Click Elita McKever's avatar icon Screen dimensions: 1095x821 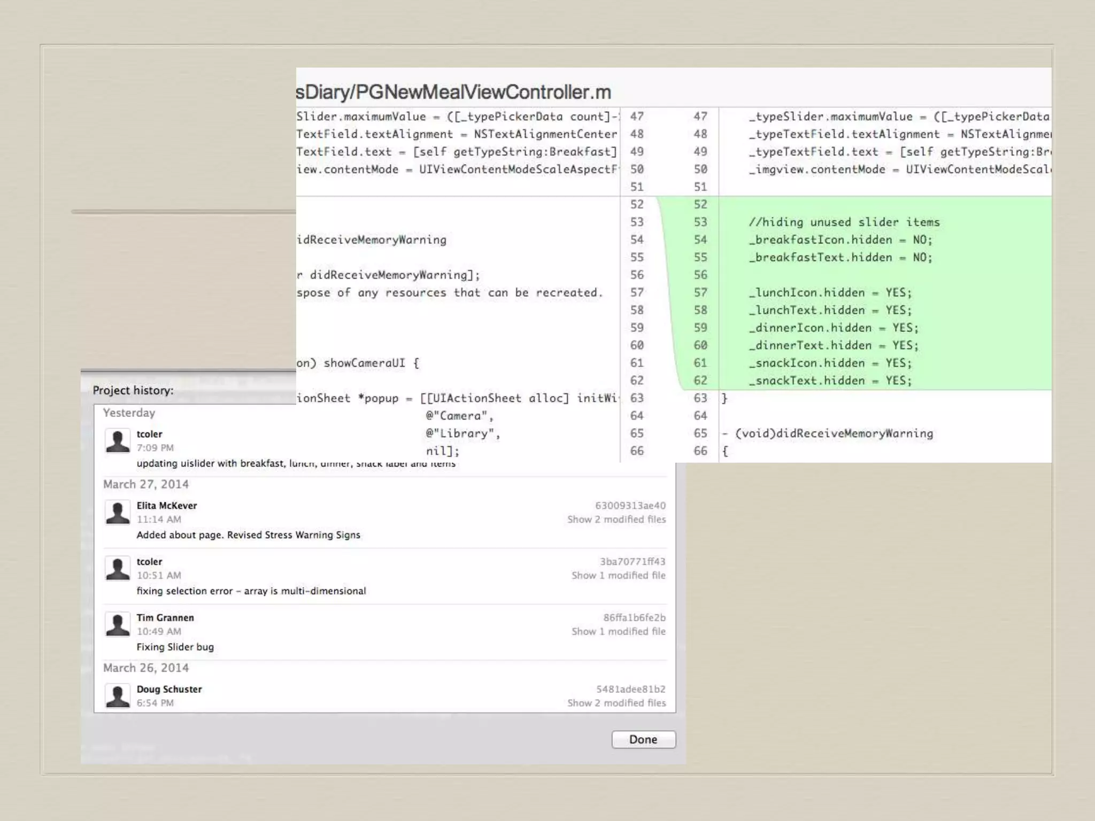point(118,513)
